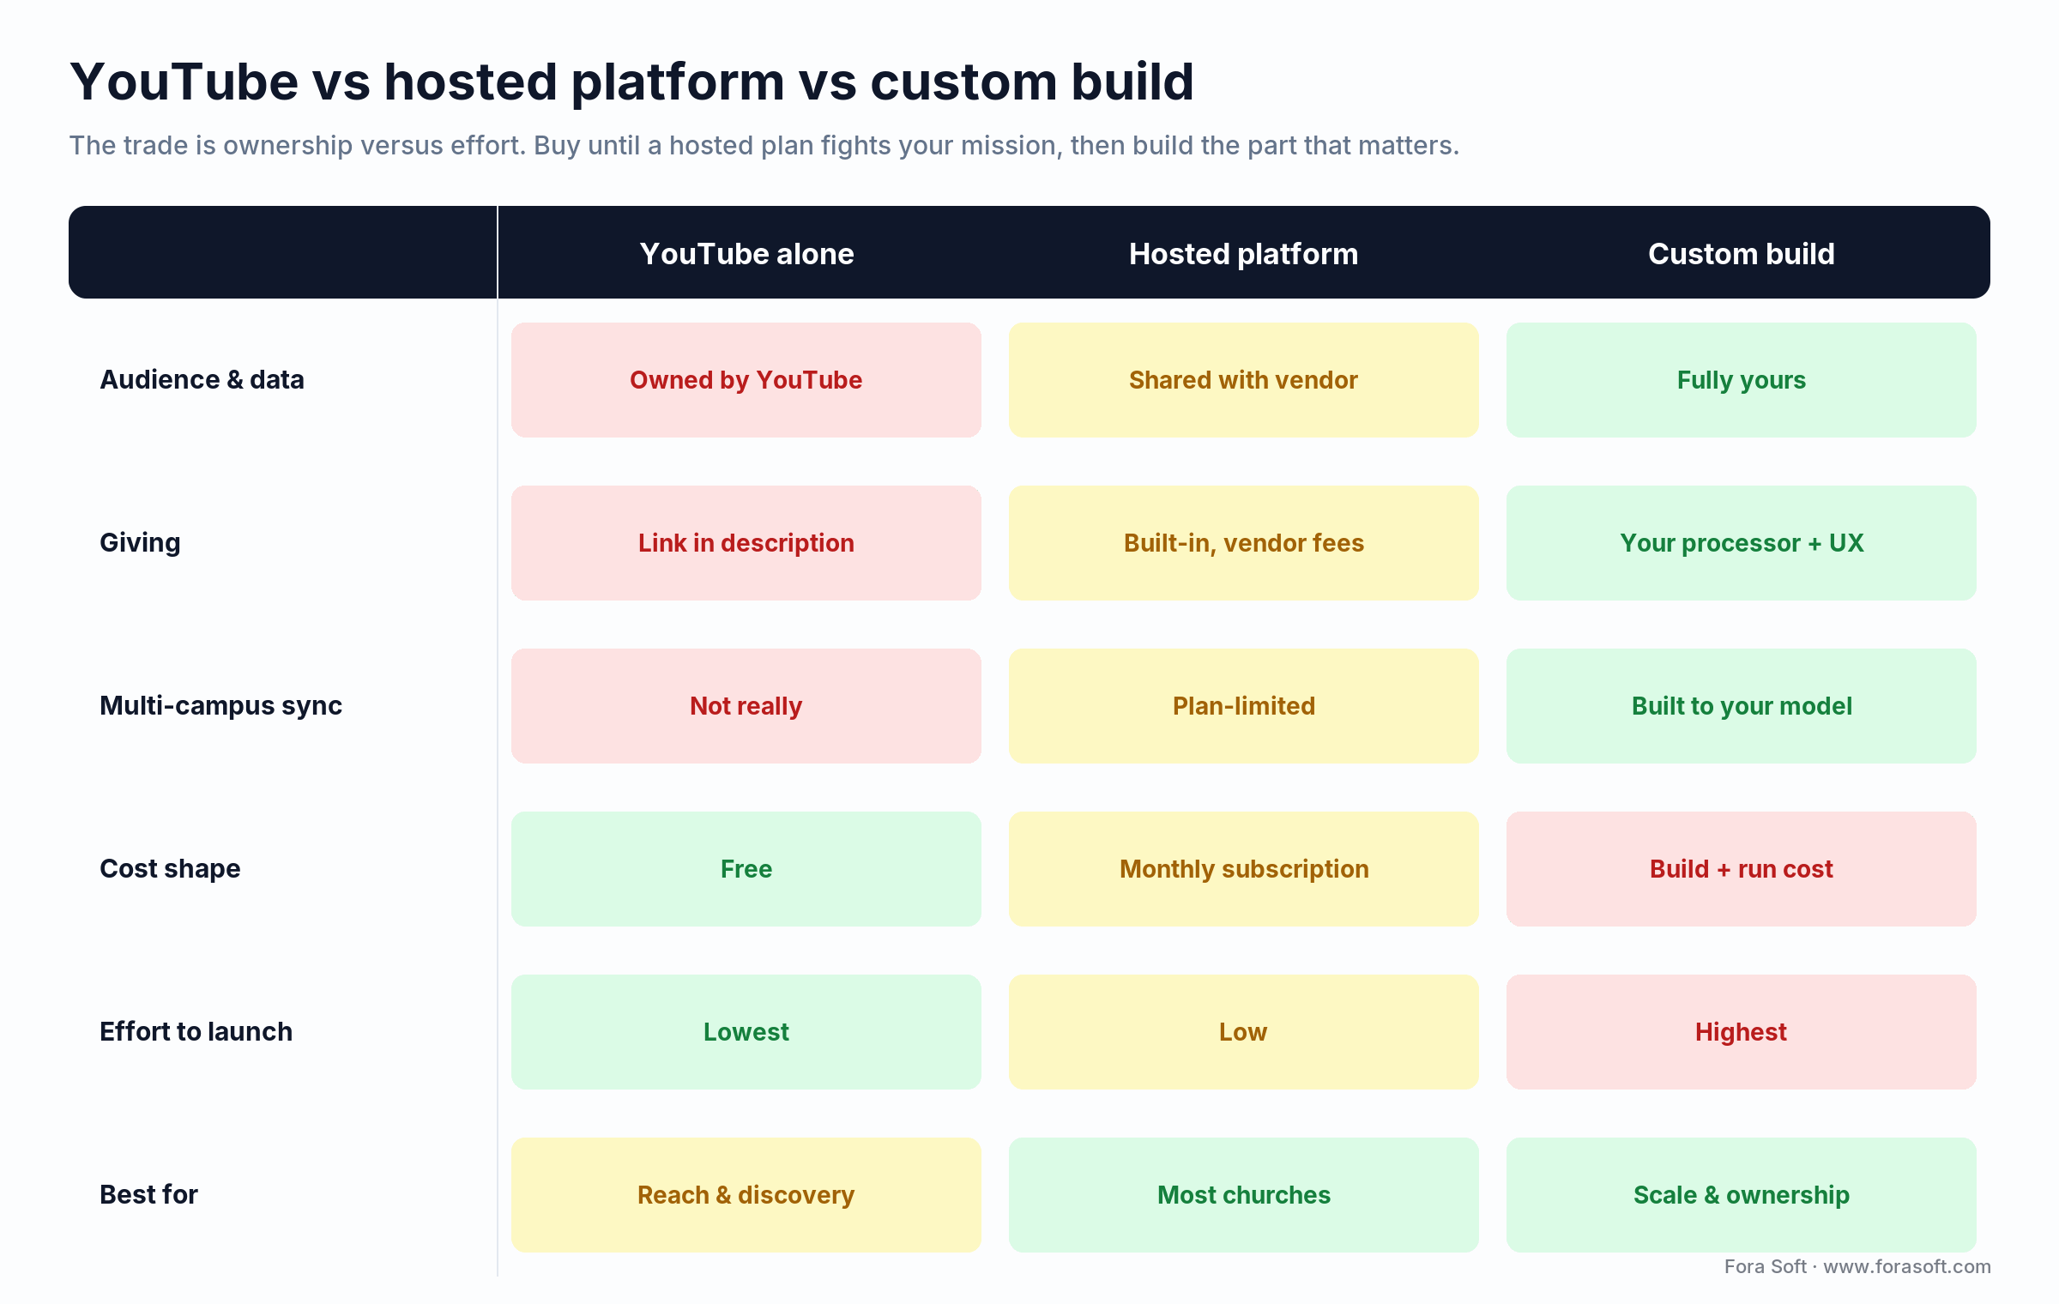Image resolution: width=2059 pixels, height=1304 pixels.
Task: Click the title 'YouTube vs hosted platform vs custom build'
Action: pos(631,82)
